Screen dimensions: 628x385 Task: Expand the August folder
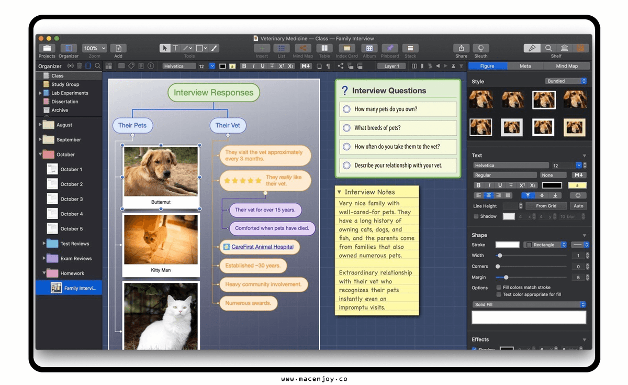point(40,125)
